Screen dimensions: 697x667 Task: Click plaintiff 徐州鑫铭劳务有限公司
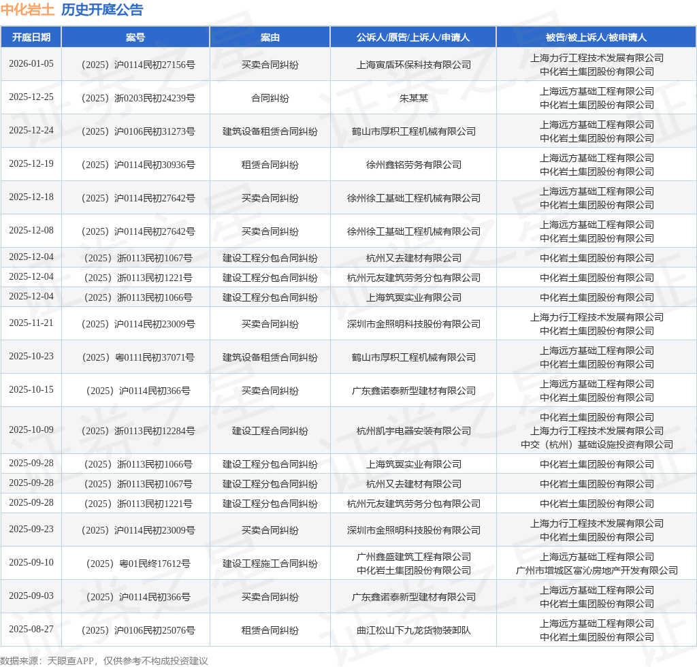413,165
